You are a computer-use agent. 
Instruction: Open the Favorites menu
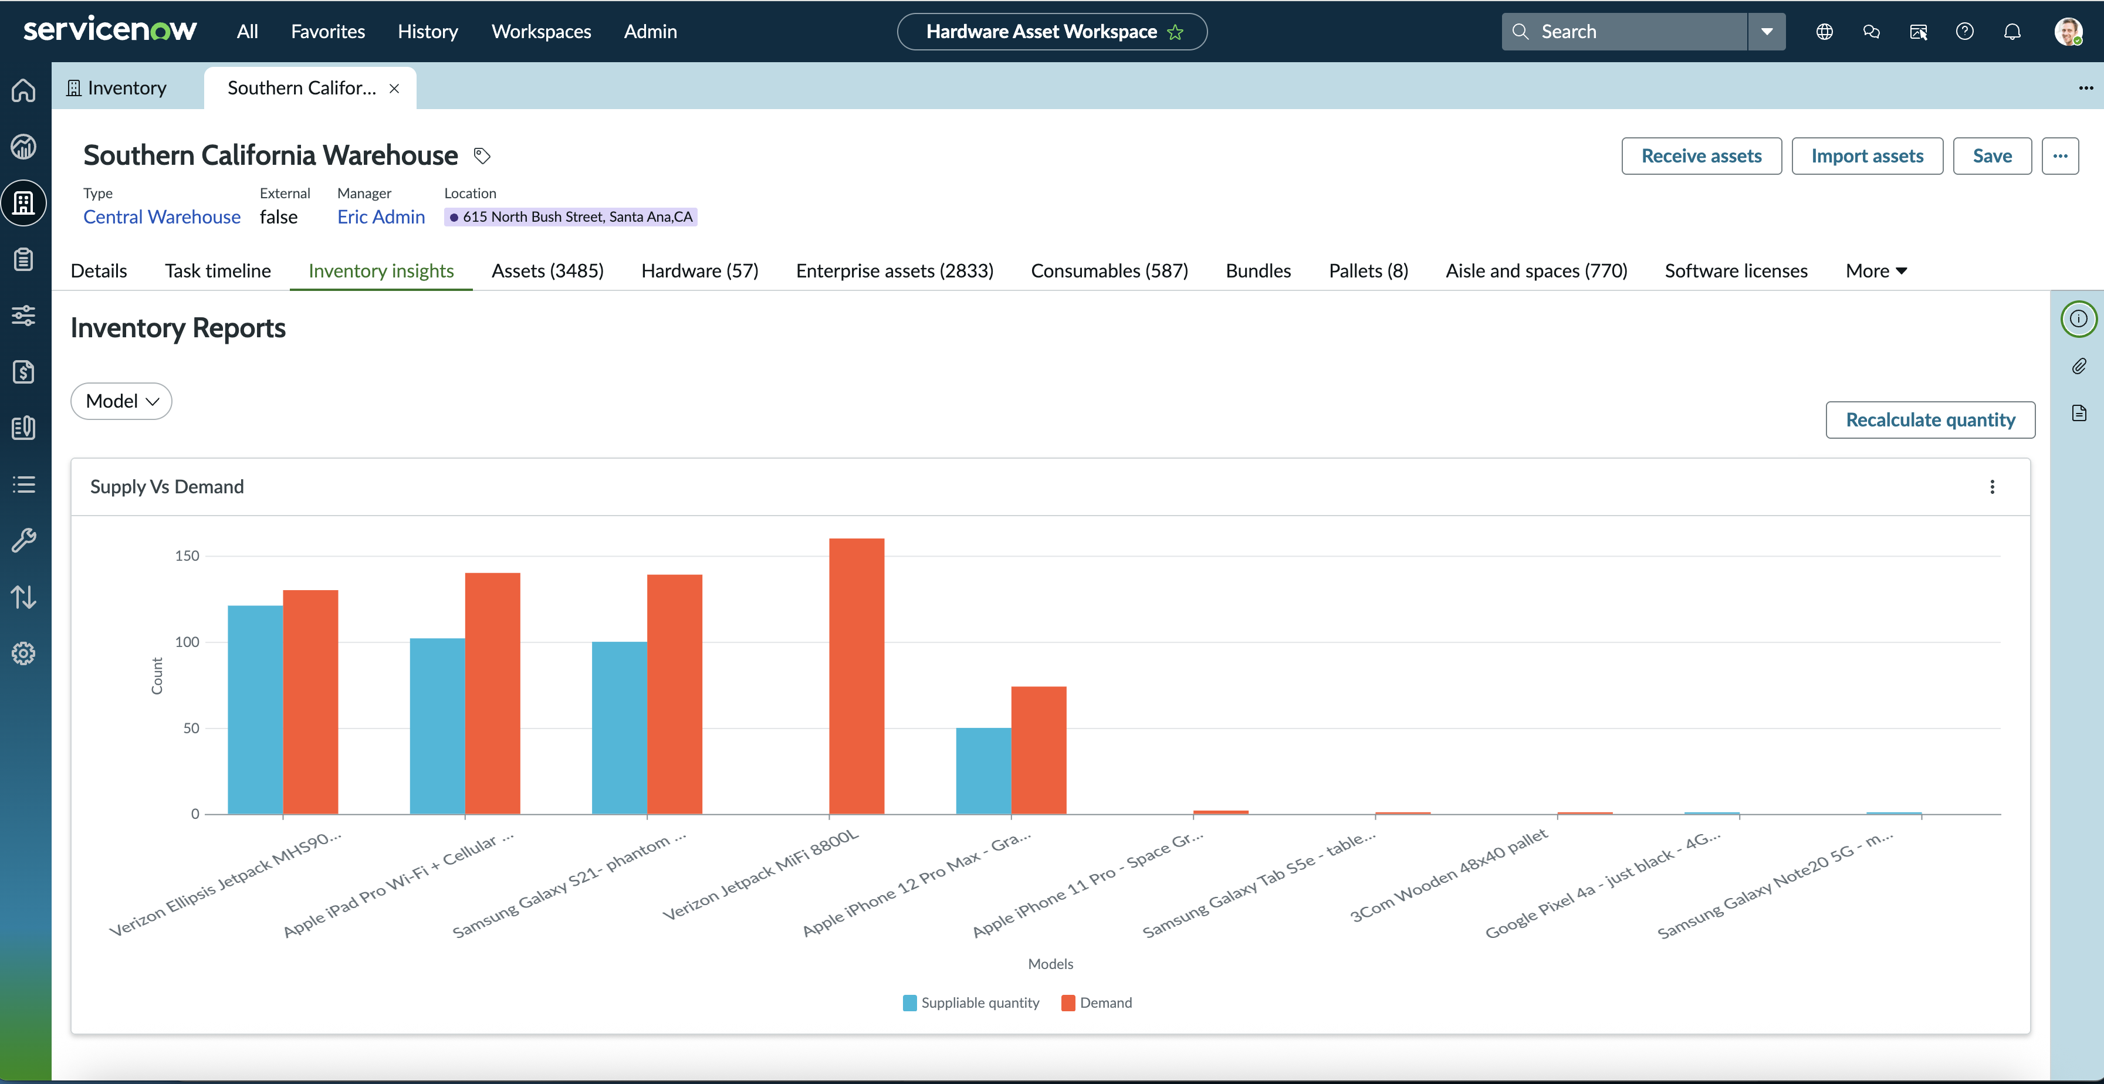tap(329, 32)
